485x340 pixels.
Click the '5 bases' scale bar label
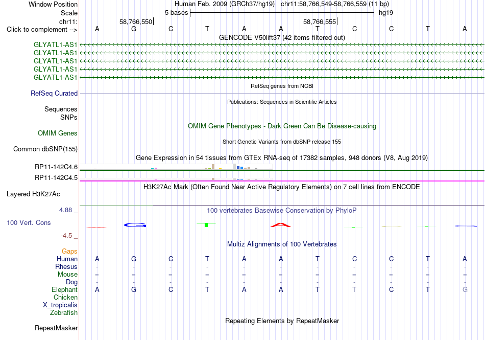click(176, 13)
